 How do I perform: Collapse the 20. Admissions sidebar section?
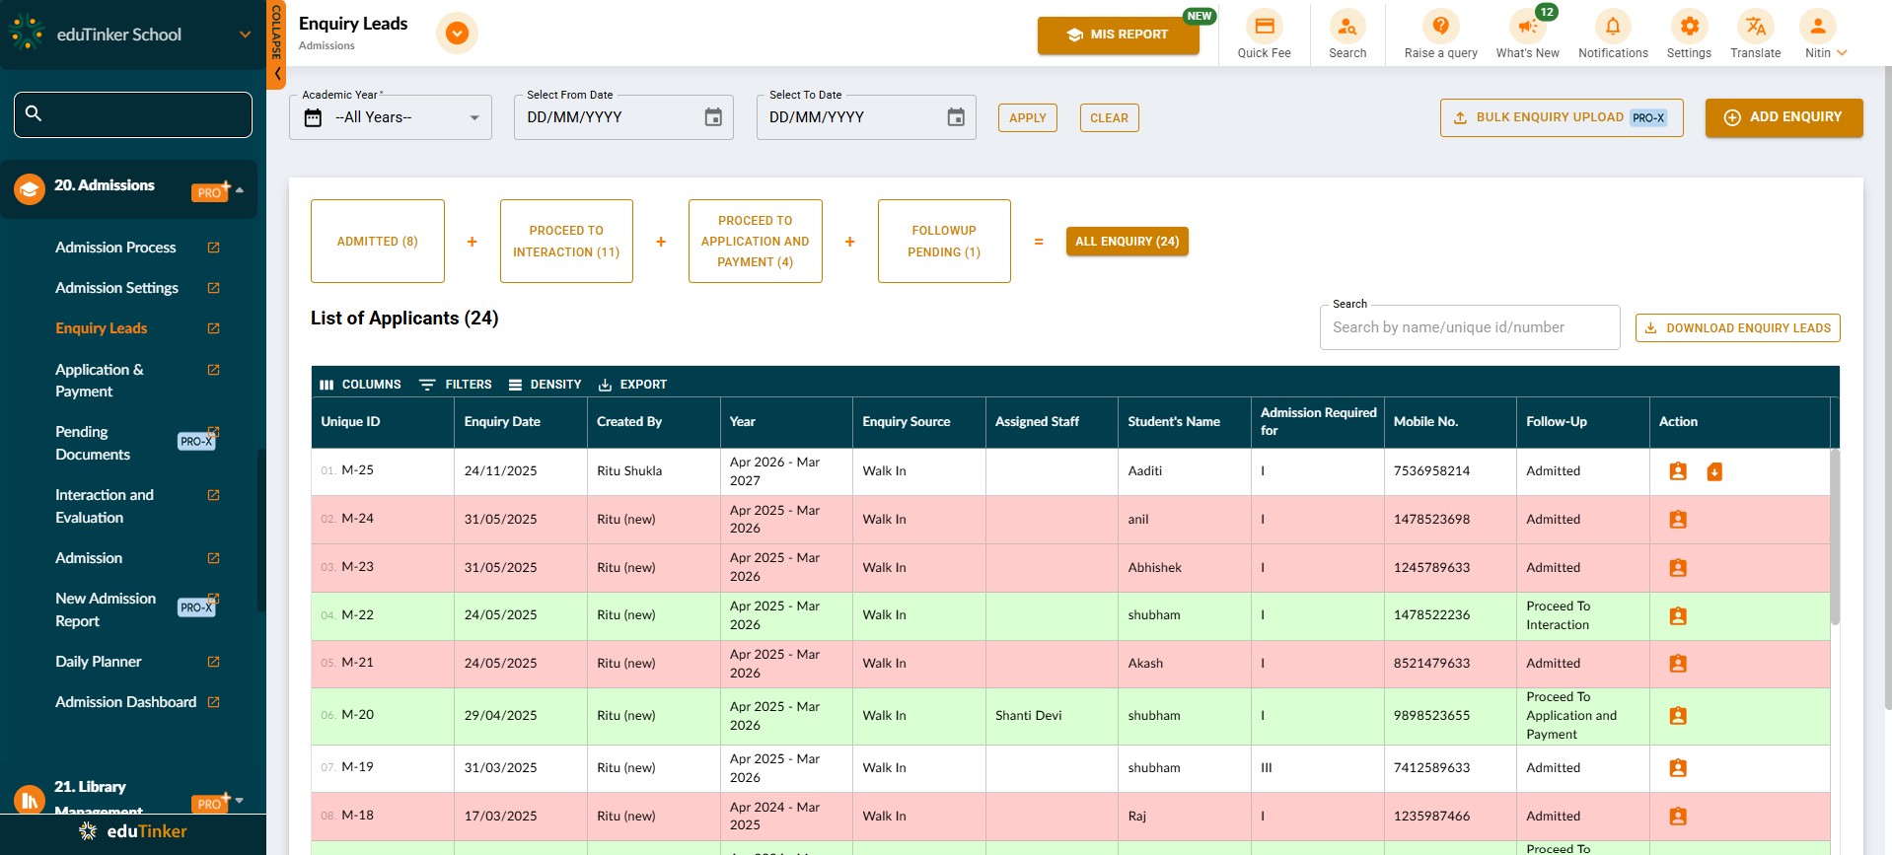click(x=240, y=189)
